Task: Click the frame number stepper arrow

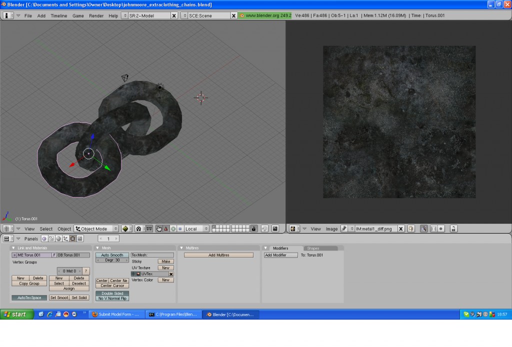Action: pos(116,239)
